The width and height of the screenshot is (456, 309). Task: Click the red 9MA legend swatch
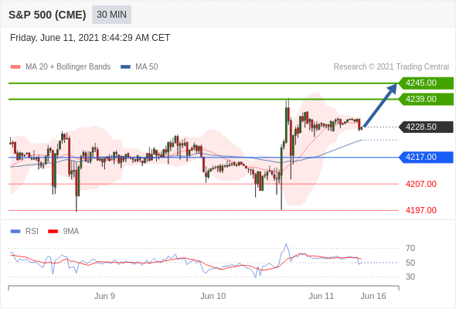click(53, 232)
